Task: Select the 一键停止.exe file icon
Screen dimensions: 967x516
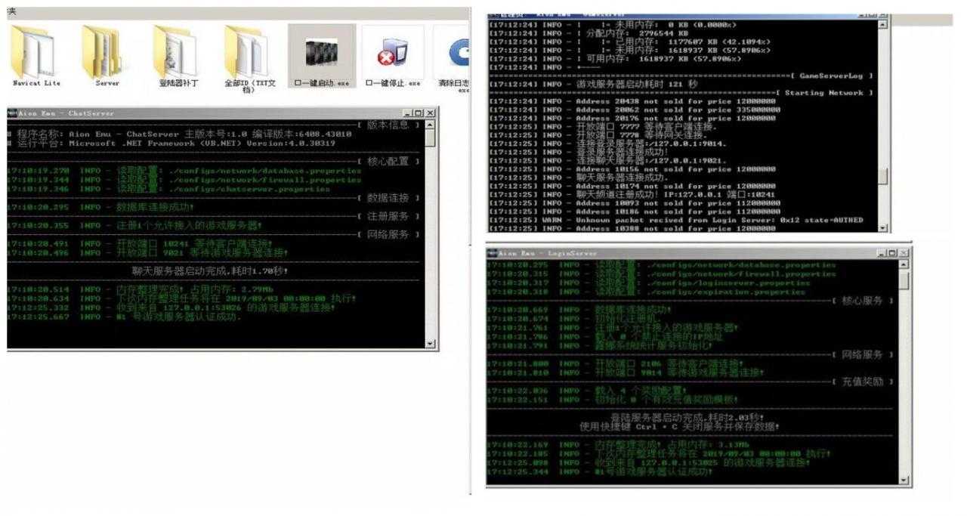Action: tap(392, 54)
